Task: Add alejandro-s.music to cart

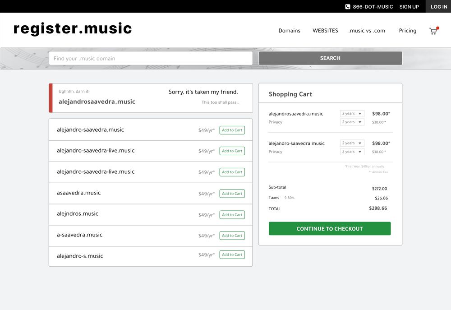Action: pyautogui.click(x=232, y=254)
